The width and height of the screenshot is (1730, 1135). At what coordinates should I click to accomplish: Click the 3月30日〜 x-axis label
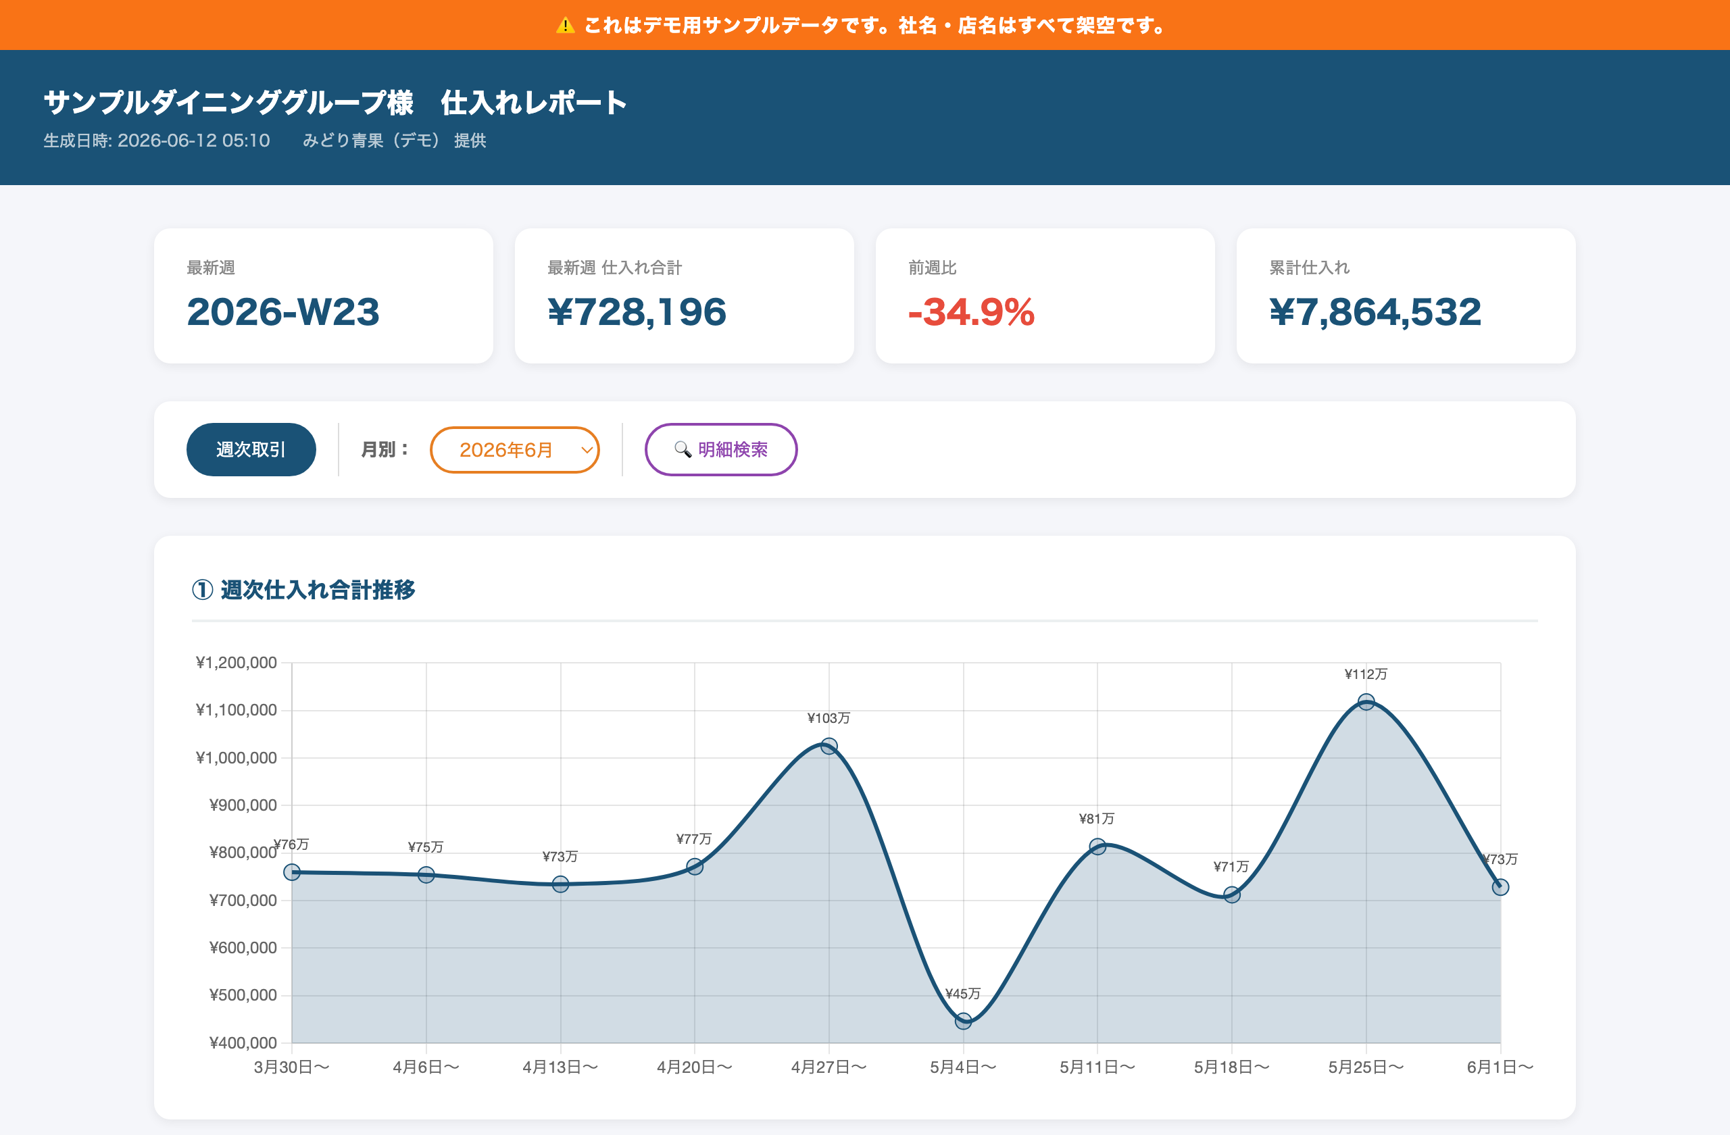point(291,1067)
